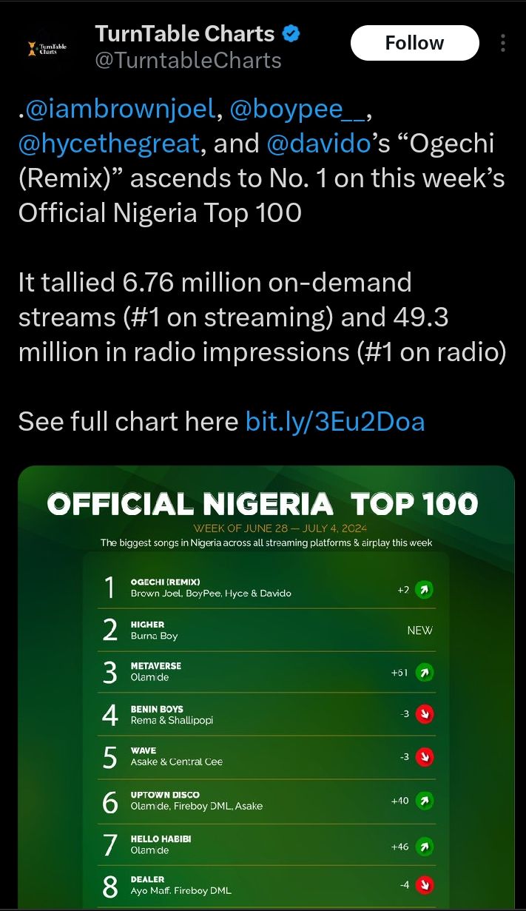Follow TurnTable Charts account
526x911 pixels.
pyautogui.click(x=414, y=44)
